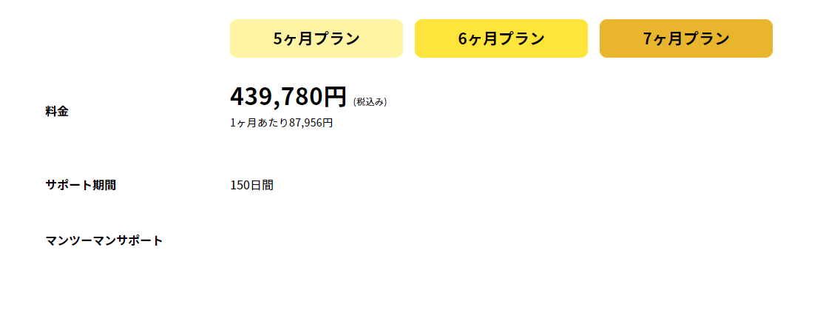Click the digit 7 on the last plan button
This screenshot has height=324, width=823.
pos(647,39)
